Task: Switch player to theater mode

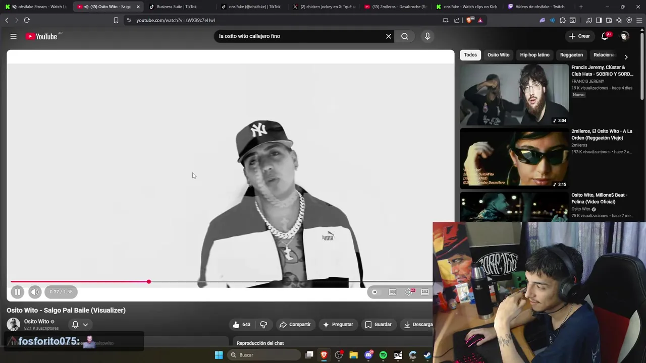Action: tap(425, 292)
